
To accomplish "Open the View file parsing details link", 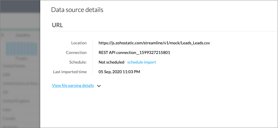I will (73, 86).
